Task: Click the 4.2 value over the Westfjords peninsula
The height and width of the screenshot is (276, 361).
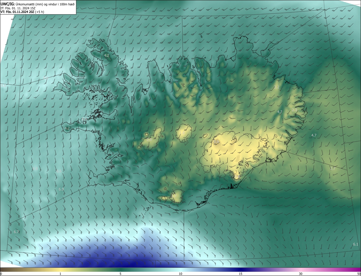Action: pyautogui.click(x=107, y=56)
